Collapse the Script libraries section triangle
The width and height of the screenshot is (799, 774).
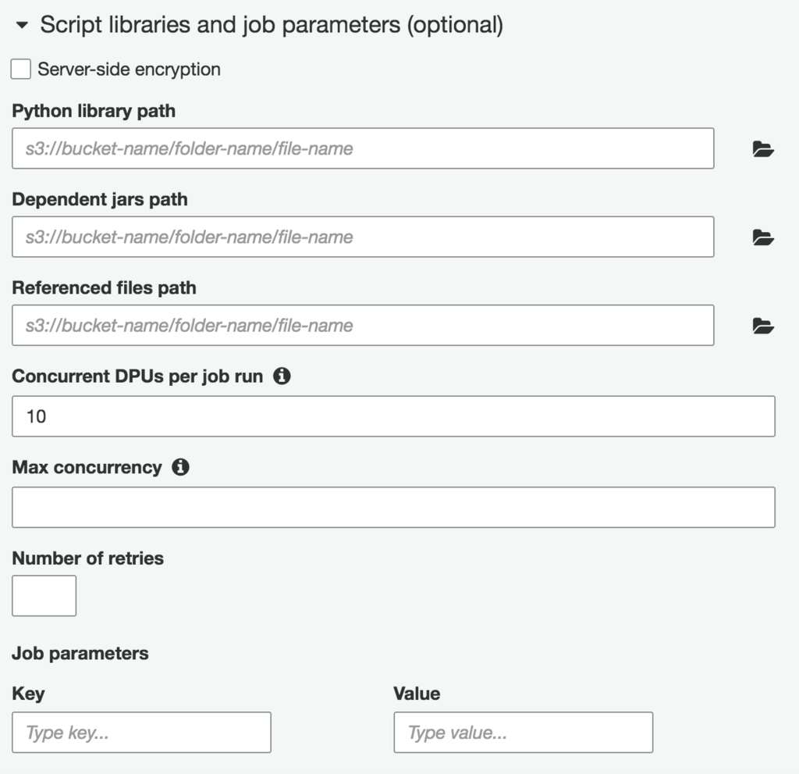22,24
